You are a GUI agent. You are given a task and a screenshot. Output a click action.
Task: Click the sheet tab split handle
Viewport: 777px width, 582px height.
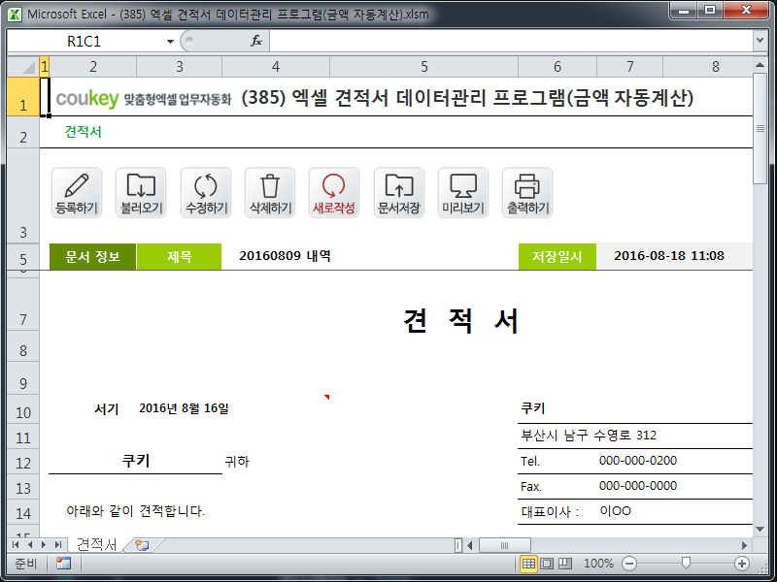pos(457,545)
